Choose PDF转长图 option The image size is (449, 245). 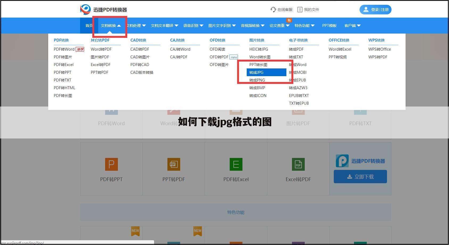tap(63, 96)
